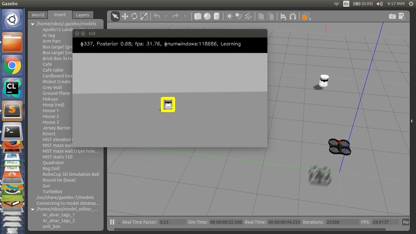
Task: Select the Quadrotor model
Action: point(53,162)
